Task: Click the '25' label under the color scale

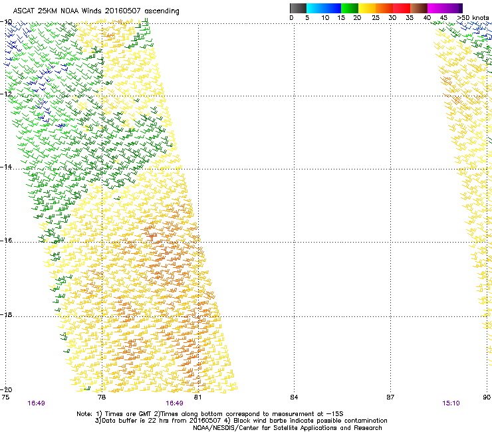Action: [376, 17]
